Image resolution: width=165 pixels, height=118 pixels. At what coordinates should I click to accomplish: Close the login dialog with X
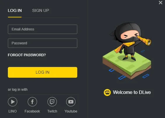coord(160,3)
